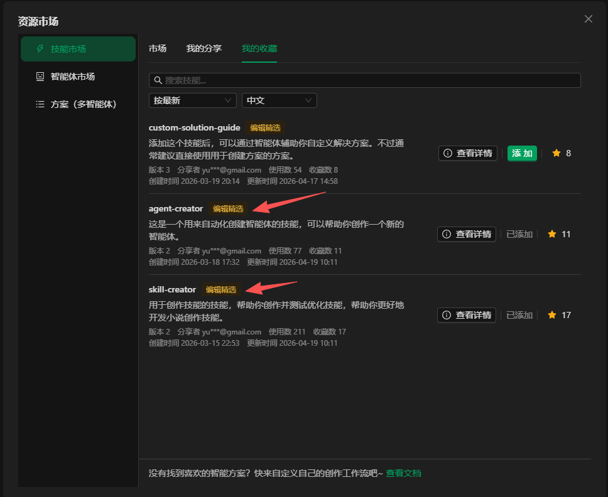View details of custom-solution-guide skill
The width and height of the screenshot is (608, 497).
[x=468, y=153]
